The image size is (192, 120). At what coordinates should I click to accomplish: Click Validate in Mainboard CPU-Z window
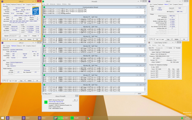tap(29, 81)
